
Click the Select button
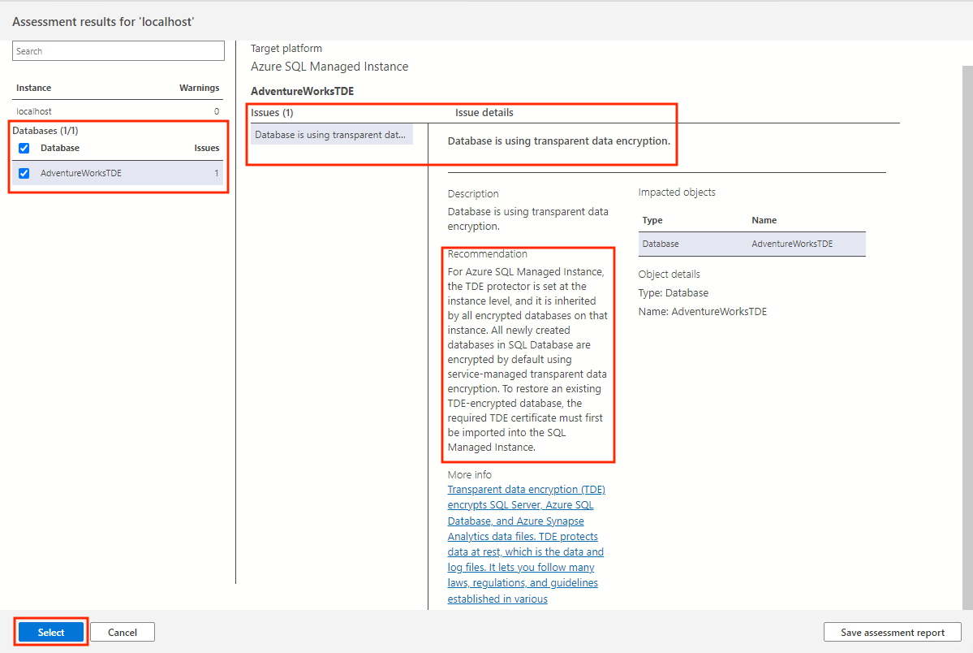pyautogui.click(x=51, y=632)
